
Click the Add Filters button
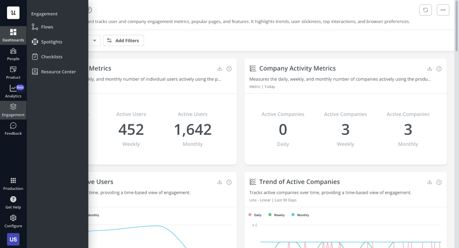click(123, 40)
